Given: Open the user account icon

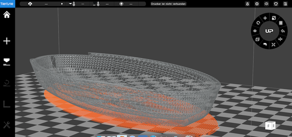Looking at the screenshot, I should pos(247,4).
